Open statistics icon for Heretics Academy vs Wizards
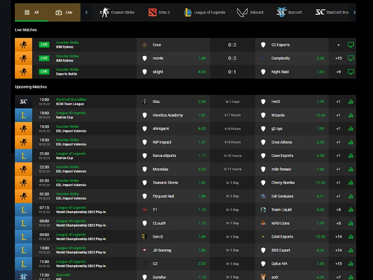 click(x=351, y=115)
